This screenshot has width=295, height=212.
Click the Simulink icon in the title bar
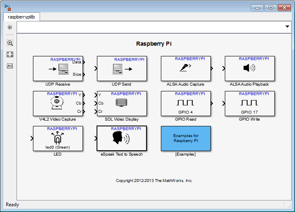tap(8, 7)
